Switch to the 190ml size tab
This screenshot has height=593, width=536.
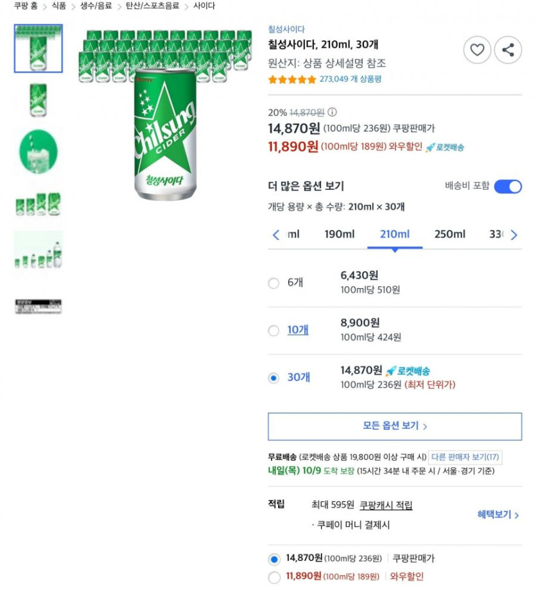pyautogui.click(x=339, y=234)
